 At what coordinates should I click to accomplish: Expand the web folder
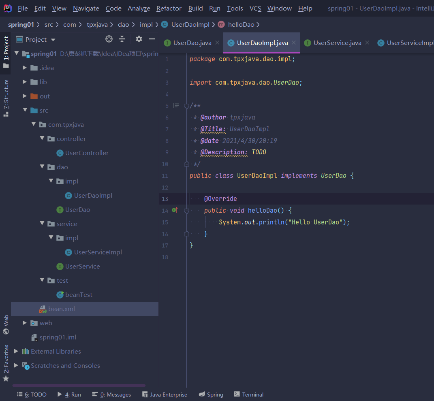25,323
